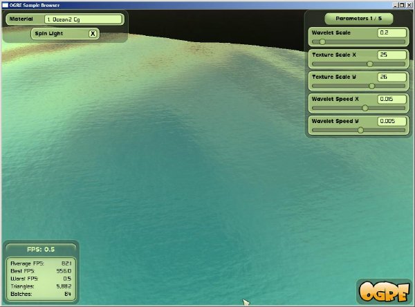
Task: Click the Parameters 1 / 5 button
Action: (358, 19)
